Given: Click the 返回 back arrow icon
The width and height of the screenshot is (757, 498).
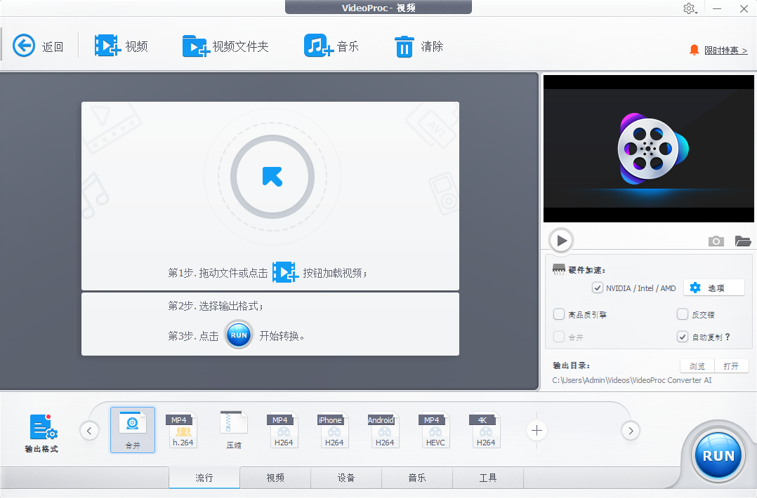Looking at the screenshot, I should (x=23, y=45).
